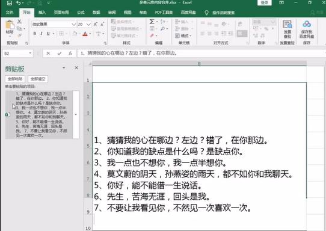Click the Clear eraser icon

click(x=152, y=35)
